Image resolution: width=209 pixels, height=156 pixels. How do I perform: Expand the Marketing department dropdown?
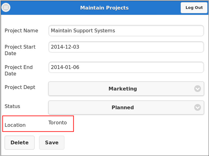point(123,89)
